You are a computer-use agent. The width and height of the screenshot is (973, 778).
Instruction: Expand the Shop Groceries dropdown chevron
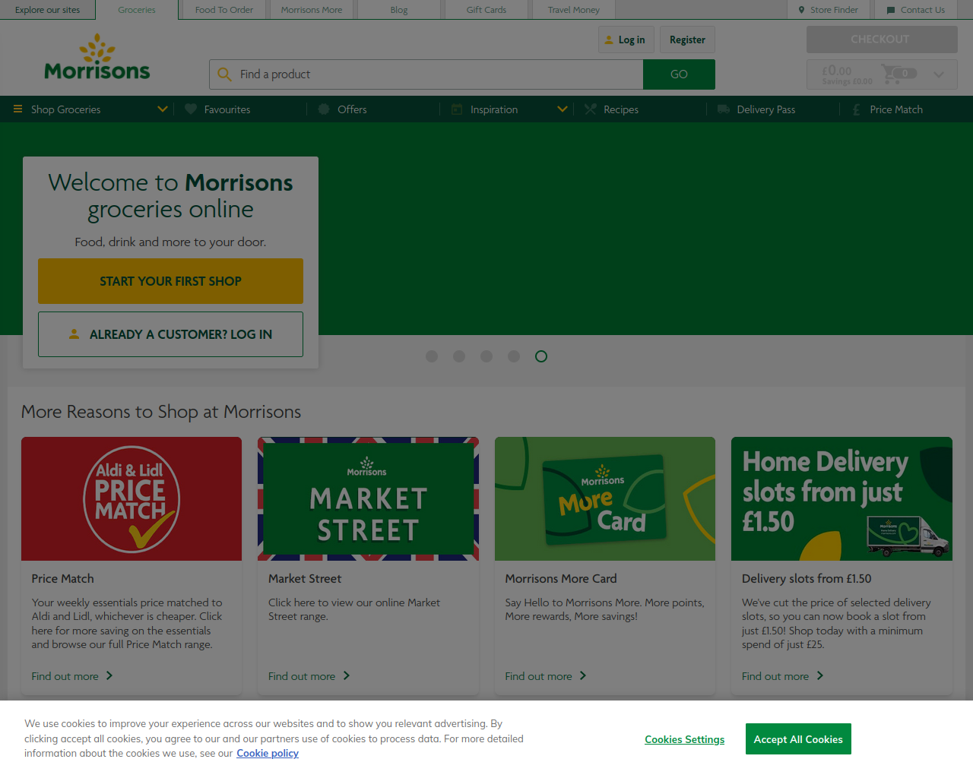(x=162, y=109)
